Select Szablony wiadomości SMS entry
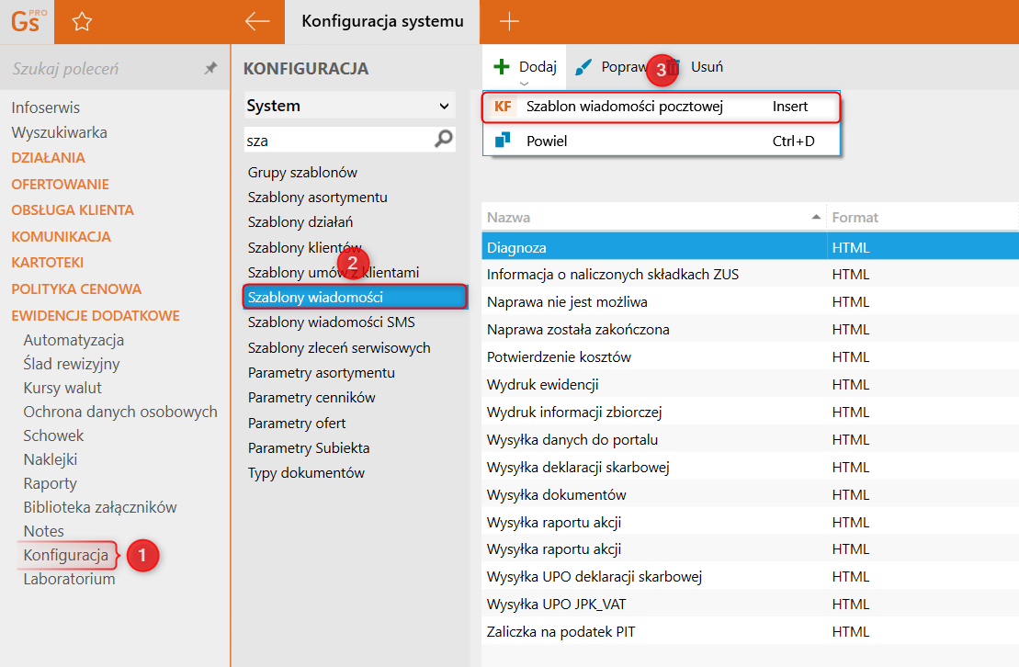This screenshot has height=667, width=1019. [331, 322]
